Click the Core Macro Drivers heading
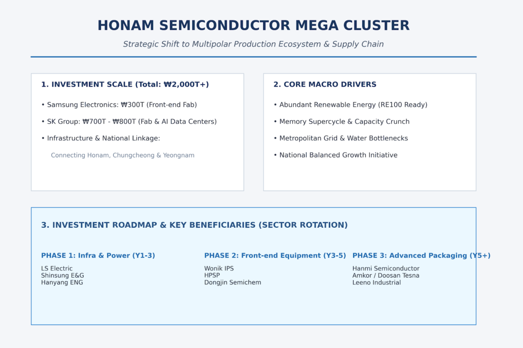This screenshot has width=523, height=348. tap(324, 85)
